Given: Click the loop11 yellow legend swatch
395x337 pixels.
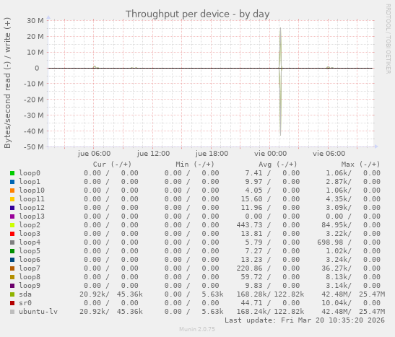Looking at the screenshot, I should point(12,199).
